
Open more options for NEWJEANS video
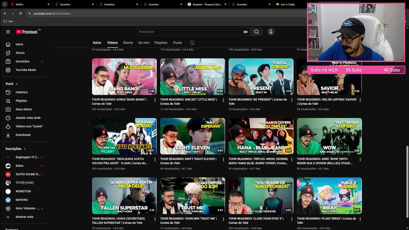(155, 159)
